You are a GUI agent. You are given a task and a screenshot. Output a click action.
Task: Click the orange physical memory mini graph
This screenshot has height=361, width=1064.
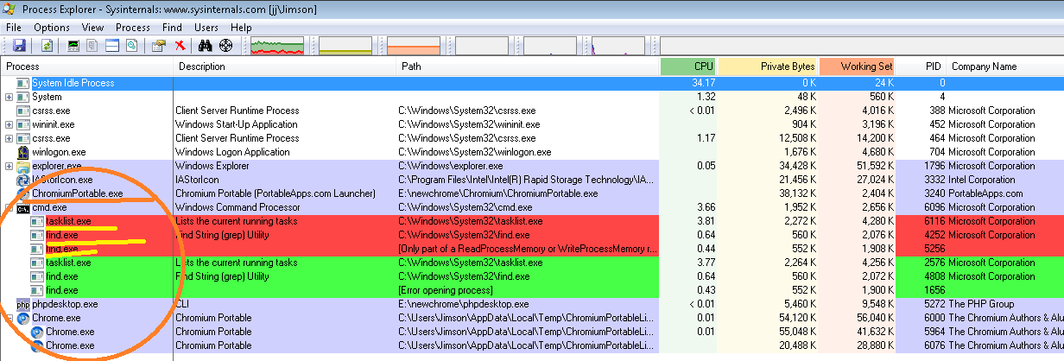(x=414, y=45)
